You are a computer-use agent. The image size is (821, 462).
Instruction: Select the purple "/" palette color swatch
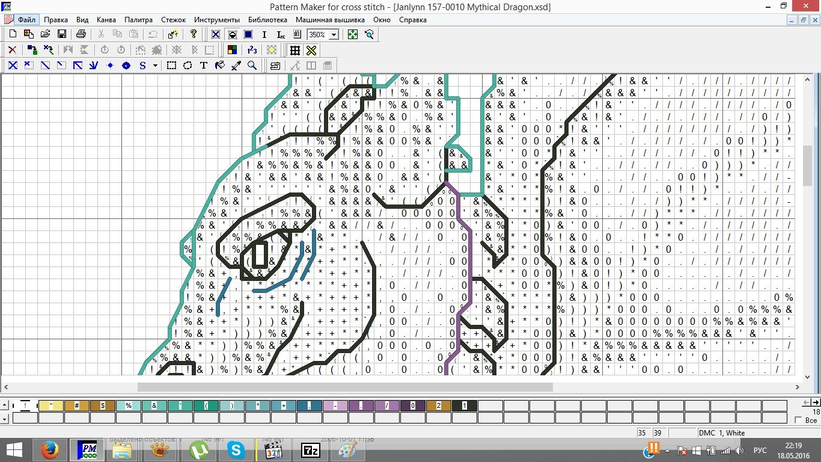tap(387, 406)
